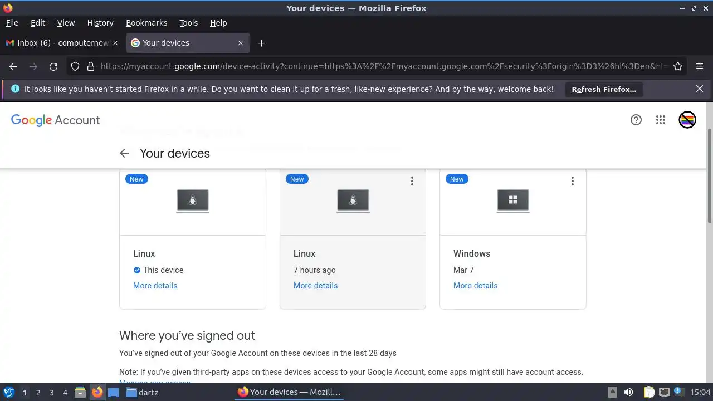Click Linux laptop icon on 7 hours ago card
The width and height of the screenshot is (713, 401).
click(x=353, y=200)
